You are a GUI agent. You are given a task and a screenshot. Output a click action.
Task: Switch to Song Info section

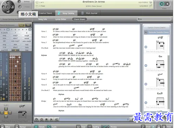click(43, 19)
